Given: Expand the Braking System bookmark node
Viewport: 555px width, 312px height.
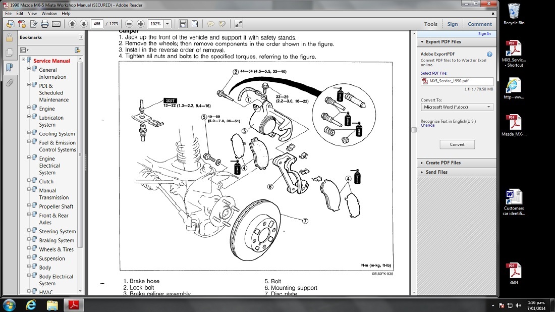Looking at the screenshot, I should pos(29,239).
